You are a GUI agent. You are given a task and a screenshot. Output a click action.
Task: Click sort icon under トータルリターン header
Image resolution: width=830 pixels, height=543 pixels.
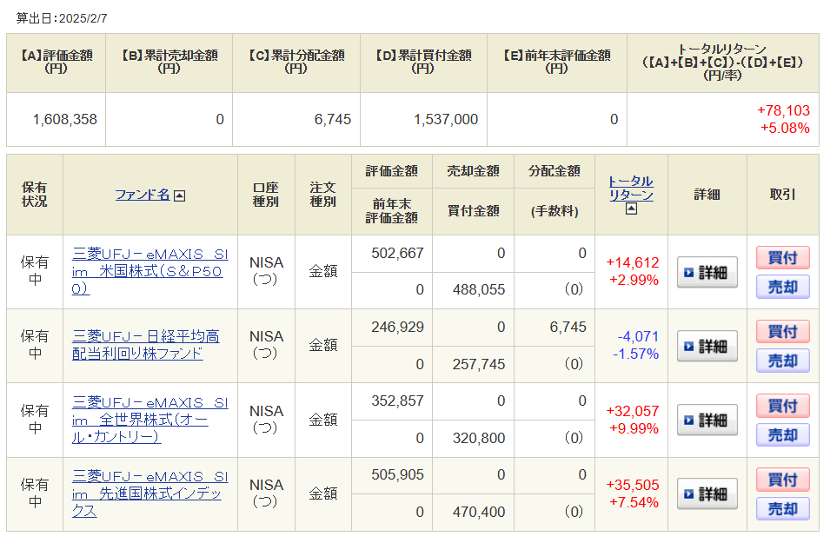tap(631, 209)
